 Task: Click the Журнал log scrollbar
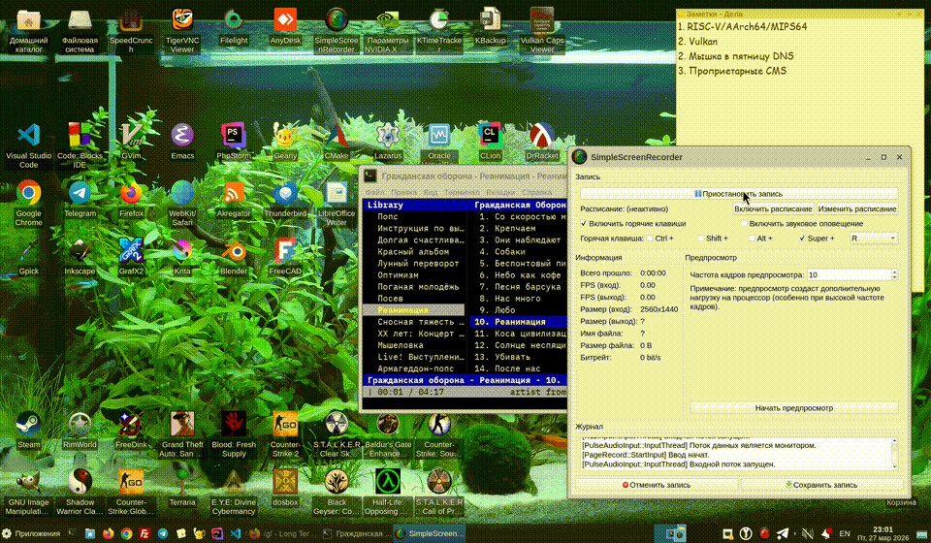point(894,453)
